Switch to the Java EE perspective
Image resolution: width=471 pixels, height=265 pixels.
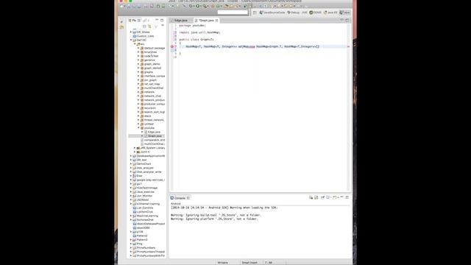pyautogui.click(x=330, y=13)
